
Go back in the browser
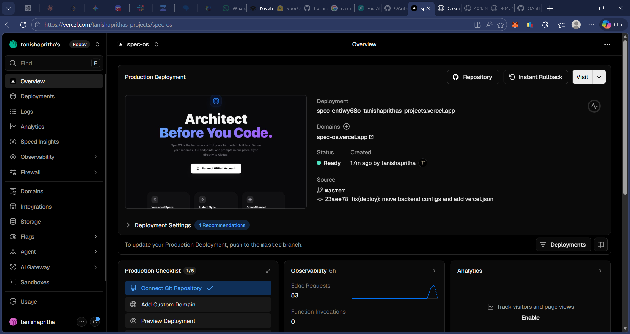pyautogui.click(x=9, y=25)
